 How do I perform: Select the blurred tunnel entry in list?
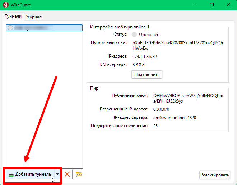tap(44, 28)
